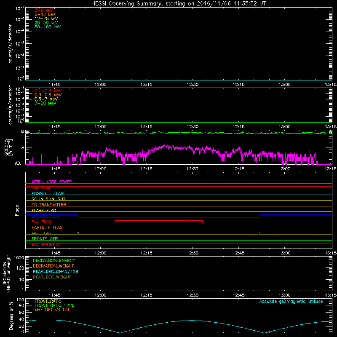The height and width of the screenshot is (337, 337).
Task: Click the FRONT_RATIO_1225 legend label
Action: [x=55, y=305]
